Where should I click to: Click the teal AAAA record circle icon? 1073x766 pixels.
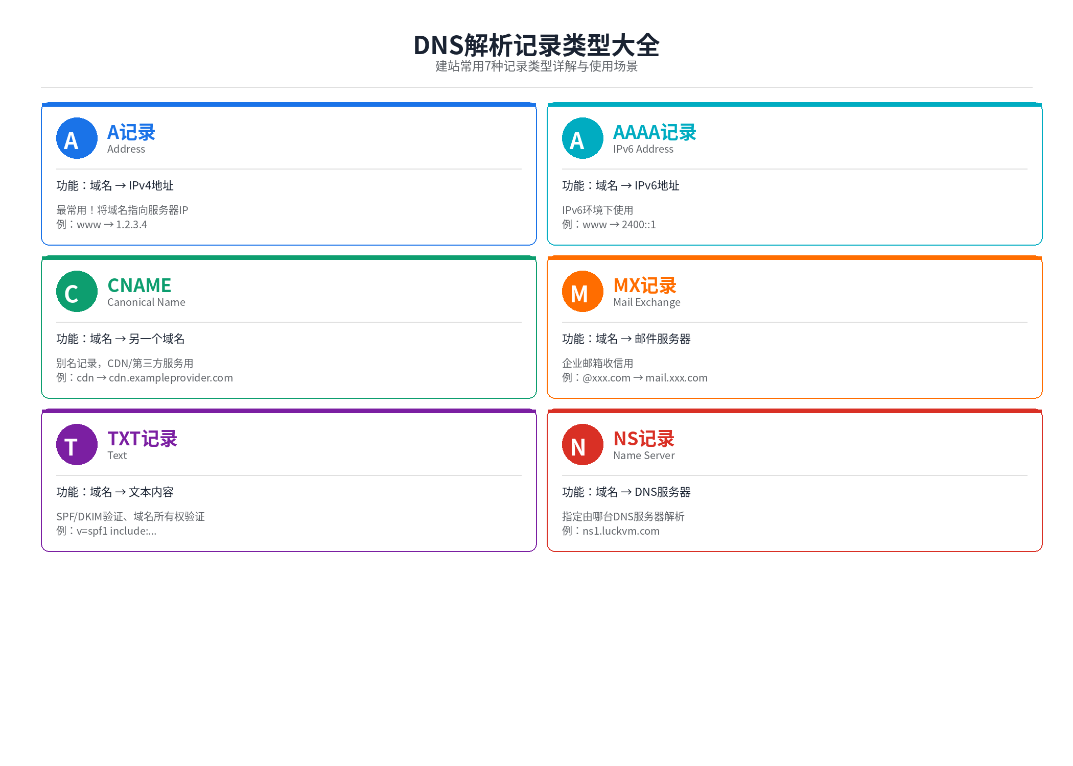582,138
